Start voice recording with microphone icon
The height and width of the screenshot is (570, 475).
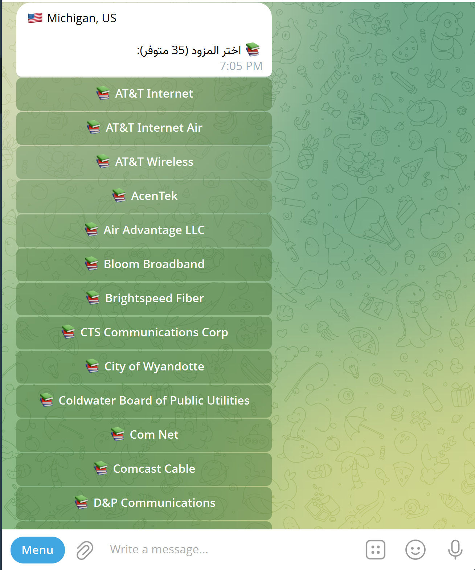455,550
